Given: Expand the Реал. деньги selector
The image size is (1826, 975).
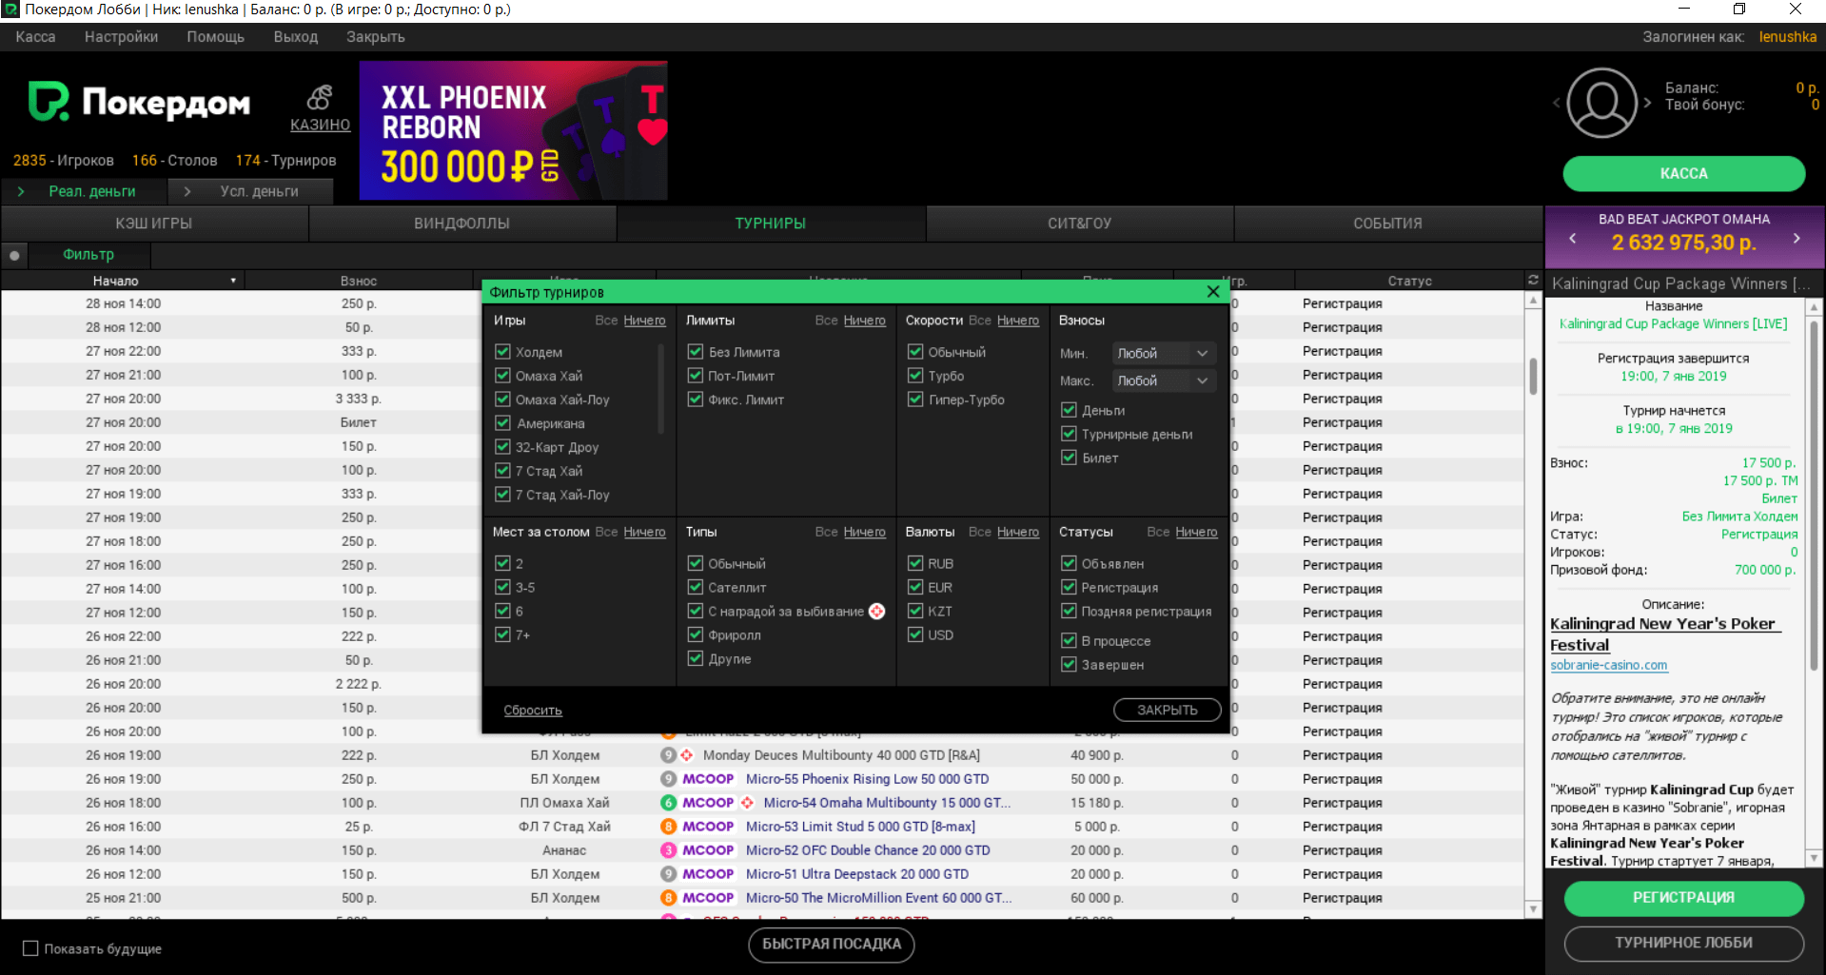Looking at the screenshot, I should 84,191.
